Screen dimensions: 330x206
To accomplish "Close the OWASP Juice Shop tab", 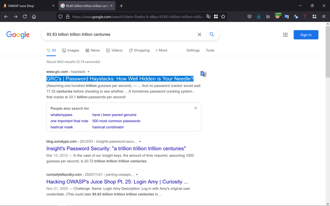I will point(53,6).
